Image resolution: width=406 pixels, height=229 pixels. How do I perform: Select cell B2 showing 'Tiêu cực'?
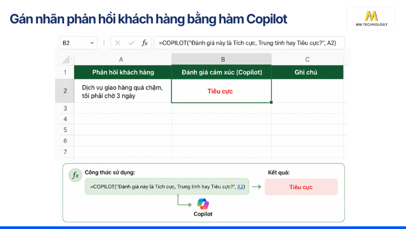221,91
